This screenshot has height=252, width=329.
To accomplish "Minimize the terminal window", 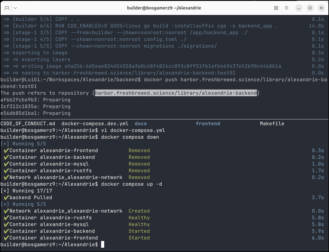I will [299, 8].
